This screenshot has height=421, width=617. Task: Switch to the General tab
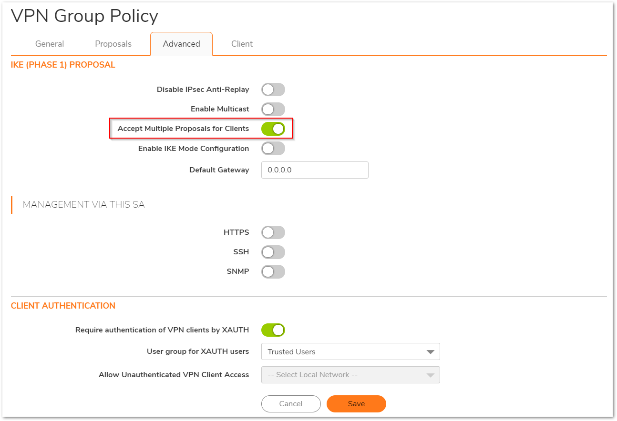coord(50,44)
